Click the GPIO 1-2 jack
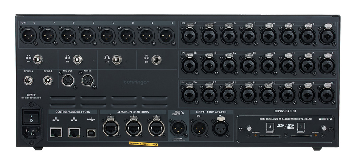The width and height of the screenshot is (355, 163). coord(48,80)
